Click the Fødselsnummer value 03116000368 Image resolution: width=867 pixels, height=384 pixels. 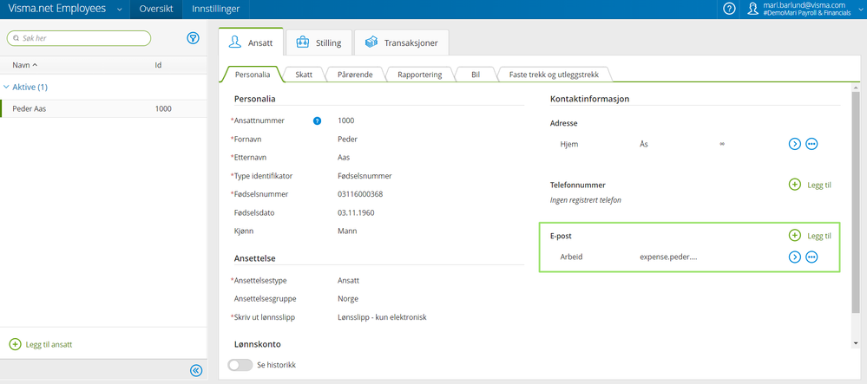click(x=360, y=194)
